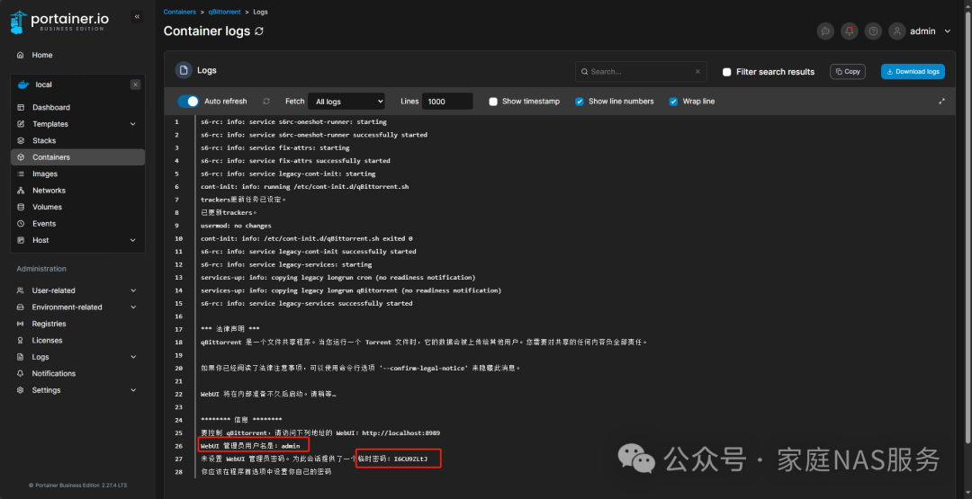Click the Lines number input field
The width and height of the screenshot is (972, 499).
[447, 102]
